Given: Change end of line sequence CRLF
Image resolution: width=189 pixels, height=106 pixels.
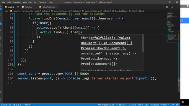Looking at the screenshot, I should (x=147, y=105).
